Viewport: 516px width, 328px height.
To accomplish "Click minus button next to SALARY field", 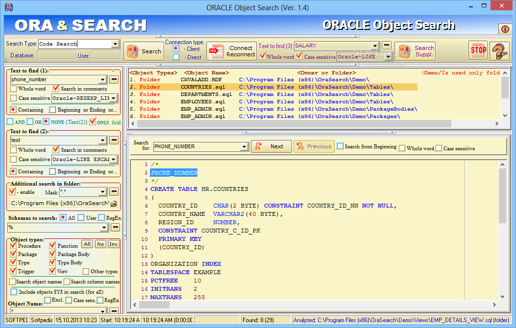I will pos(387,46).
